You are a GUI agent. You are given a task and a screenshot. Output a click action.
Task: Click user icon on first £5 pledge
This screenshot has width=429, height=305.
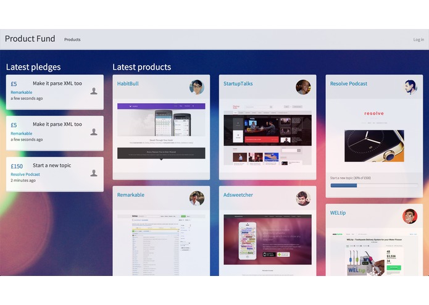coord(94,91)
